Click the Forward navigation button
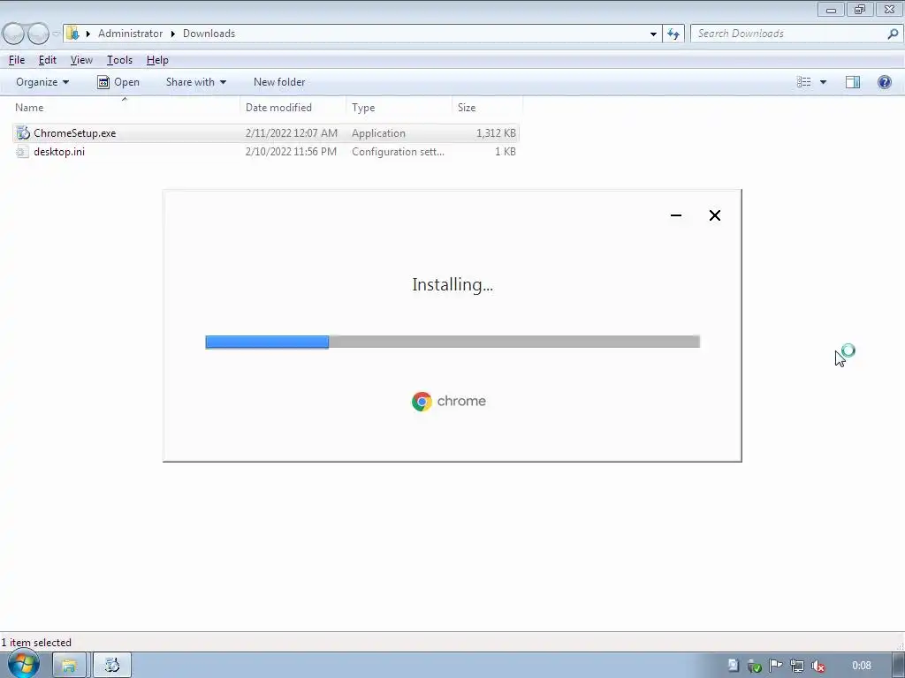The width and height of the screenshot is (905, 678). (x=38, y=34)
